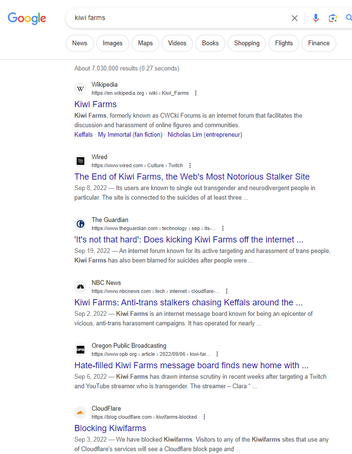Viewport: 352px width, 454px height.
Task: Open the three-dot menu for the Wired result
Action: pyautogui.click(x=190, y=165)
